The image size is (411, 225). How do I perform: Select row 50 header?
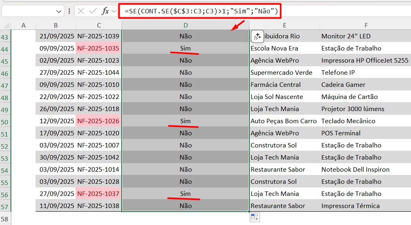tap(5, 122)
